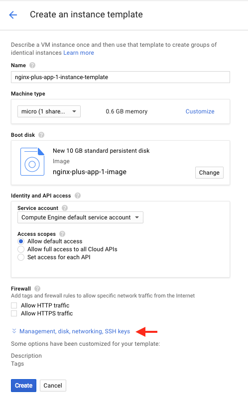Collapse Management, disk, networking, SSH keys section

pyautogui.click(x=71, y=331)
